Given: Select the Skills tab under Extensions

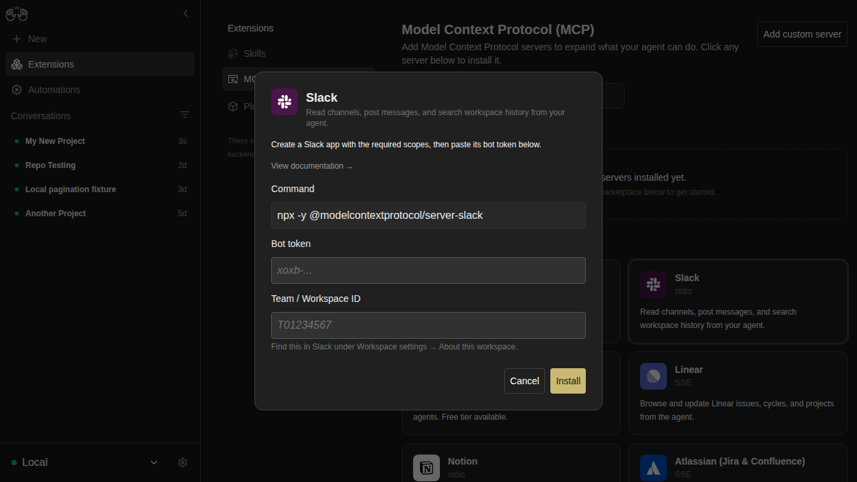Looking at the screenshot, I should (299, 54).
